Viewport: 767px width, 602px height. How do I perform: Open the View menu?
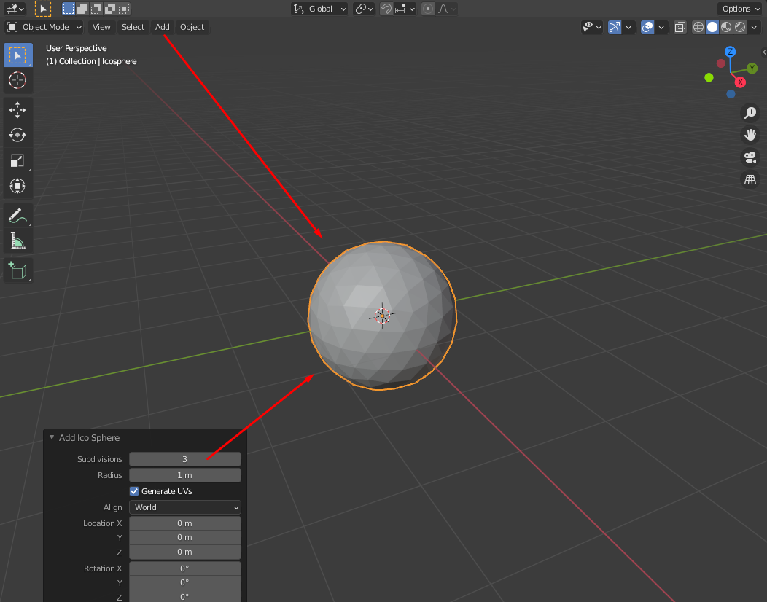(101, 28)
